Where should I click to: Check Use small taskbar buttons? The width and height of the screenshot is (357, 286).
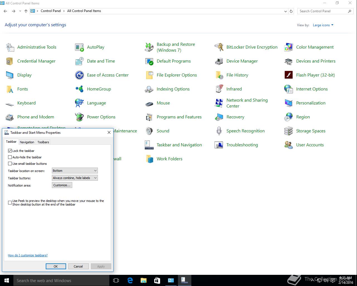pos(10,164)
